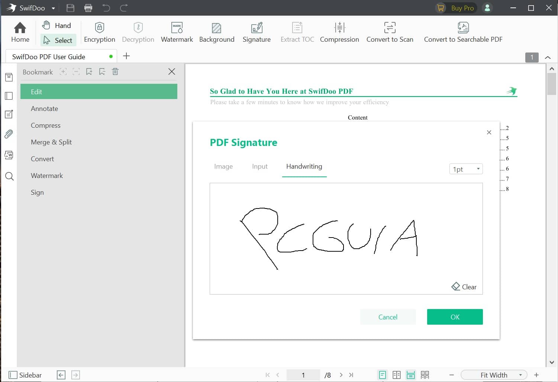
Task: Open a new tab with plus button
Action: [x=126, y=56]
